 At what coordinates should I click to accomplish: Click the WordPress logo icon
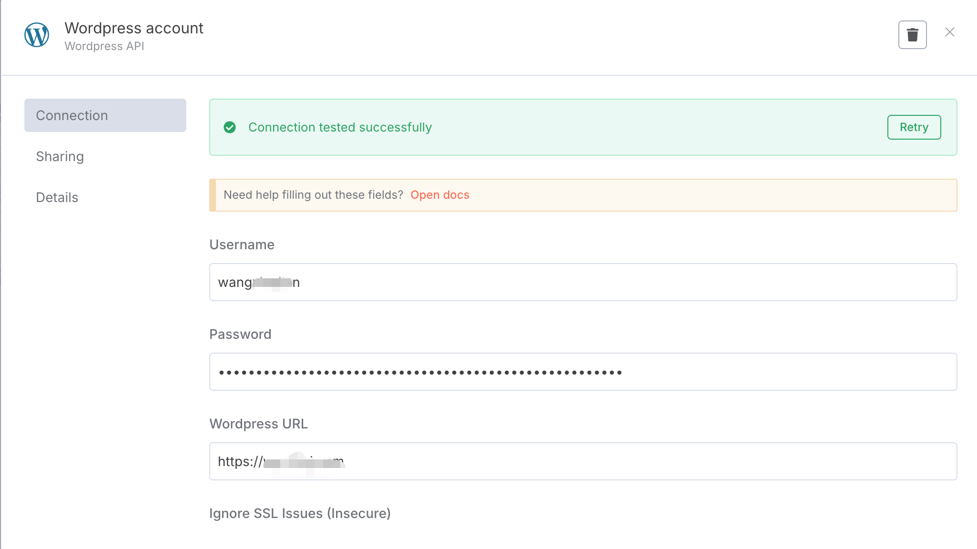pos(37,35)
